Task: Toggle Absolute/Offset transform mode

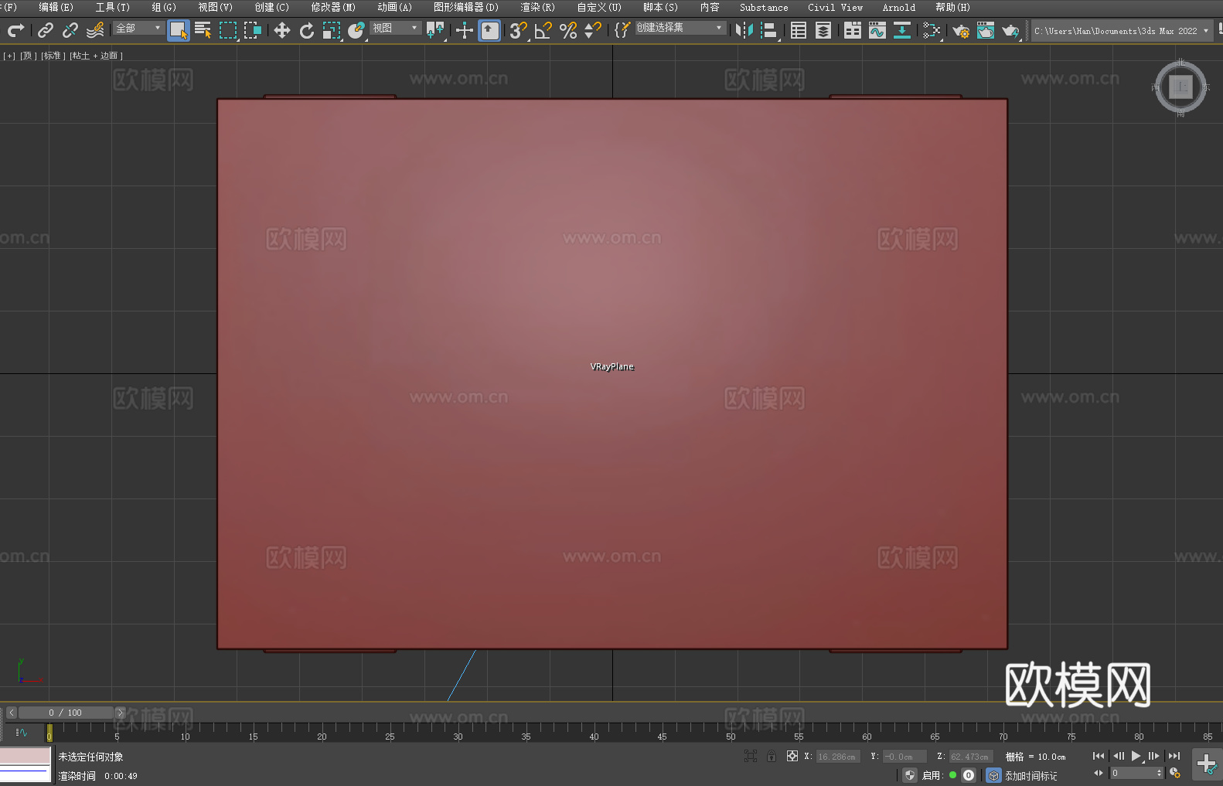Action: [792, 756]
